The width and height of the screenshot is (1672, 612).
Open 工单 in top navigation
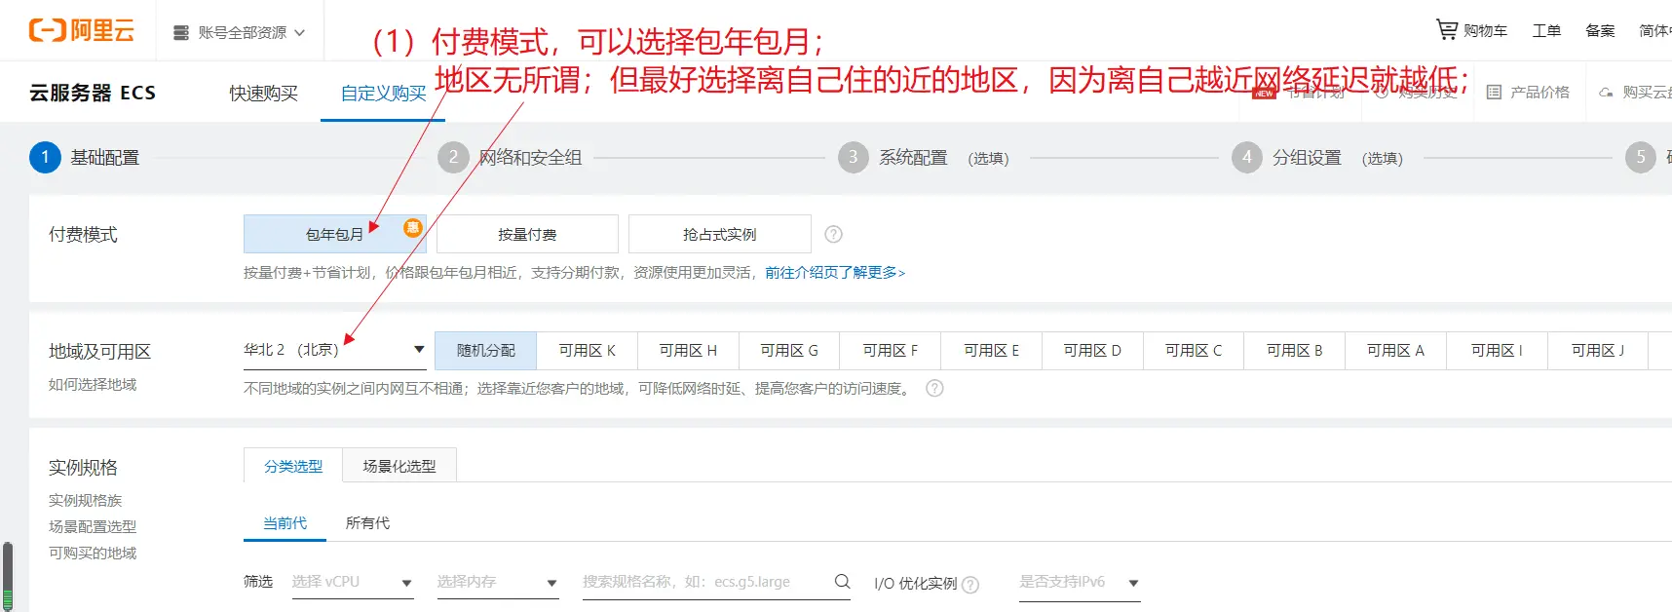tap(1546, 31)
